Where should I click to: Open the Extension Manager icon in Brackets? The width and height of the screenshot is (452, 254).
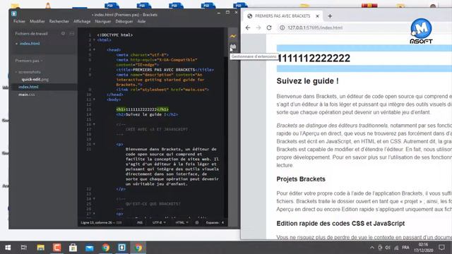(233, 47)
